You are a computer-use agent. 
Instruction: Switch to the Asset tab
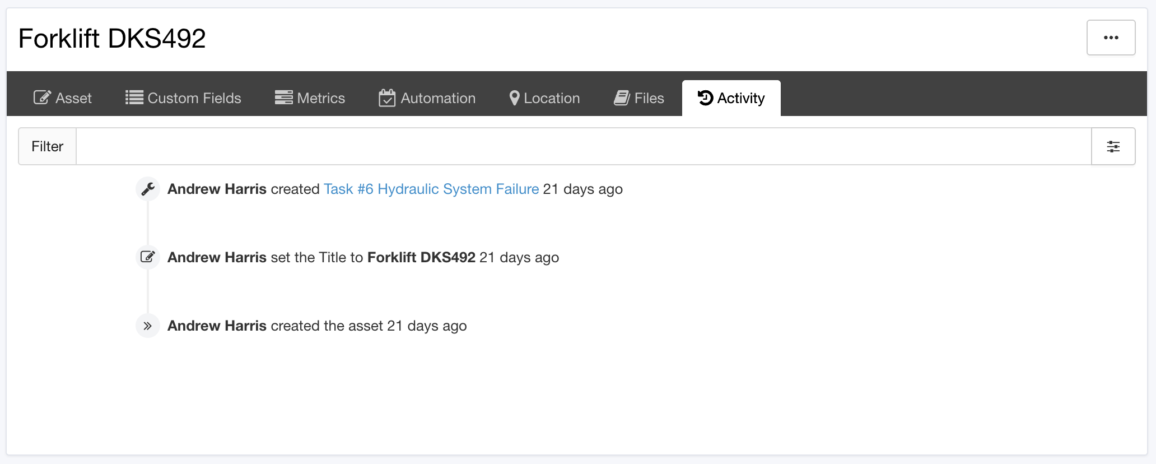click(x=63, y=98)
